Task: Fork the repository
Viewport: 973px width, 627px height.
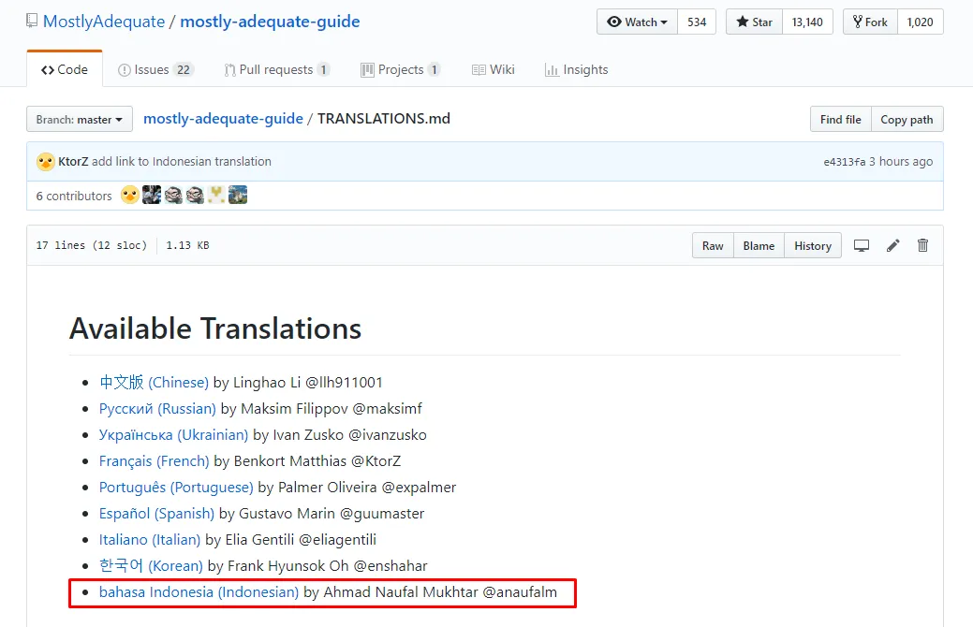Action: (870, 22)
